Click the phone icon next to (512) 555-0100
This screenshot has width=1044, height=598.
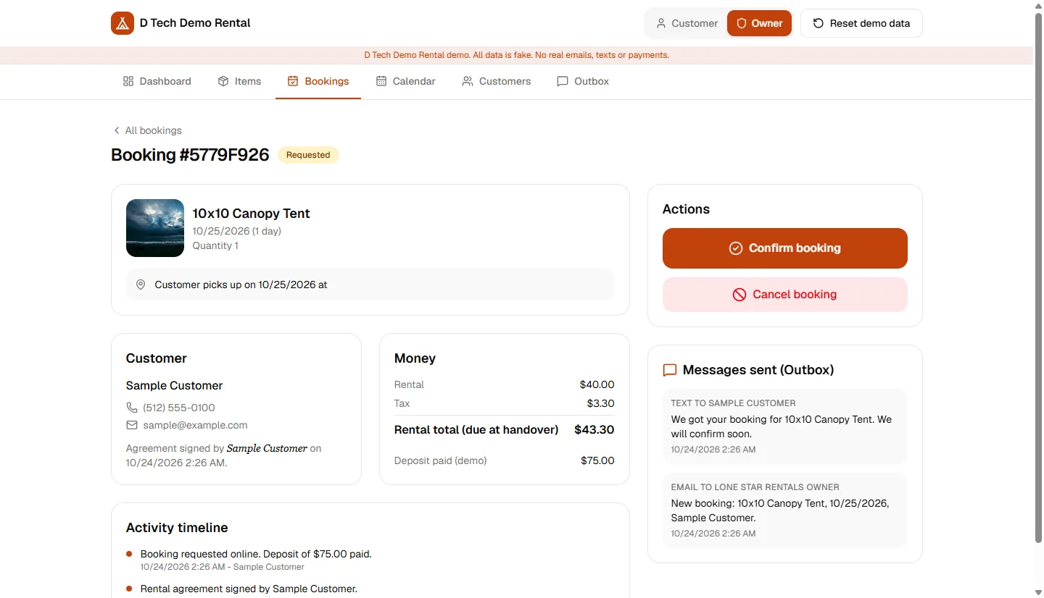point(132,408)
